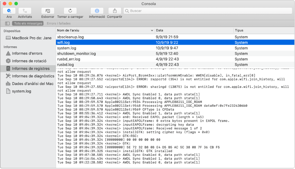Click the sort chevron in name column
Screen dimensions: 295x169
pyautogui.click(x=152, y=30)
